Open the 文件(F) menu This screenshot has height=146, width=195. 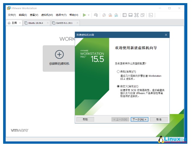(12, 15)
